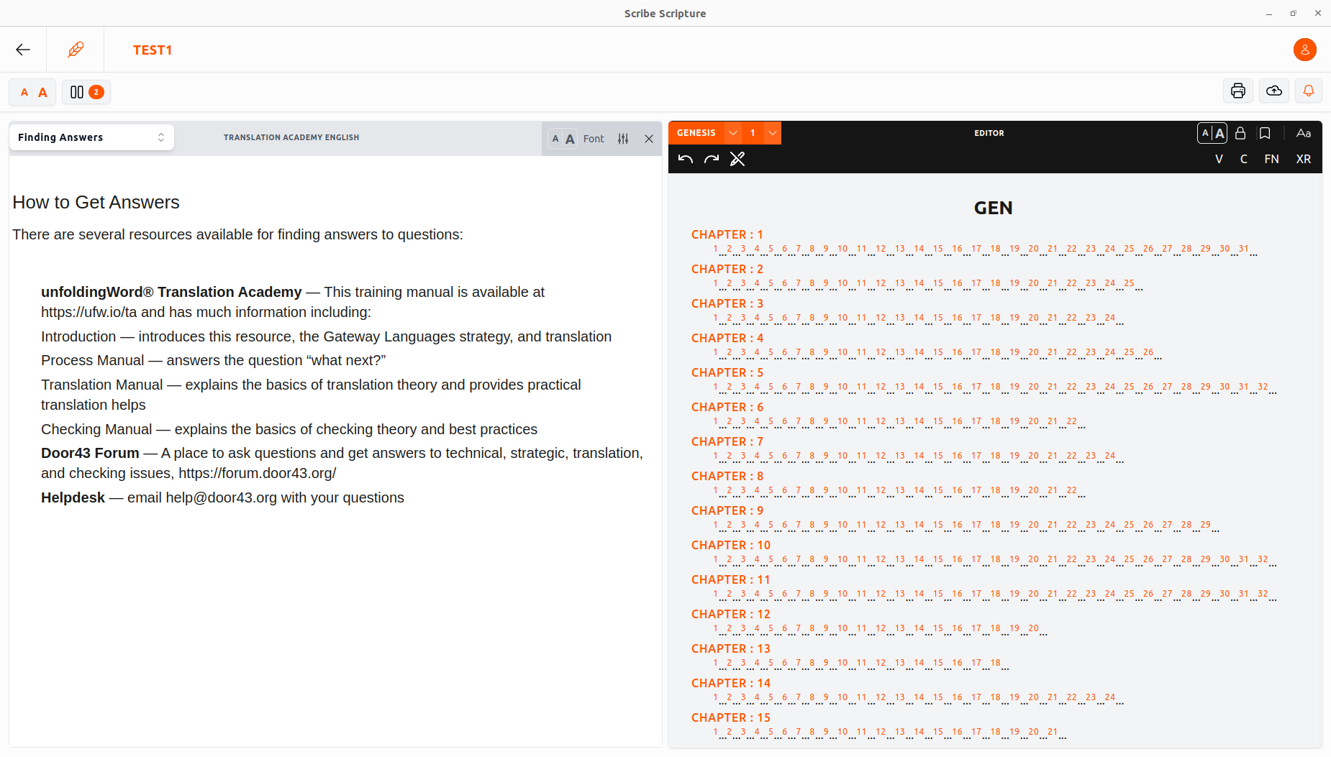Screen dimensions: 1331x757
Task: Sync project using cloud upload icon
Action: (x=1274, y=91)
